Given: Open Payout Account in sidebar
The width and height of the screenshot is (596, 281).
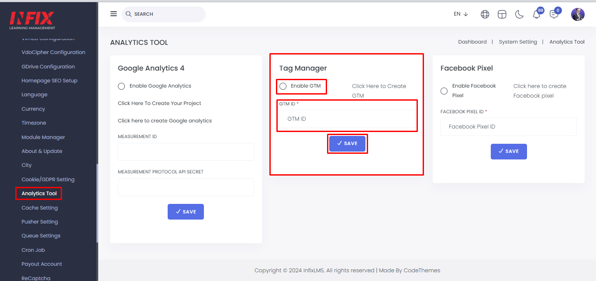Looking at the screenshot, I should (42, 264).
